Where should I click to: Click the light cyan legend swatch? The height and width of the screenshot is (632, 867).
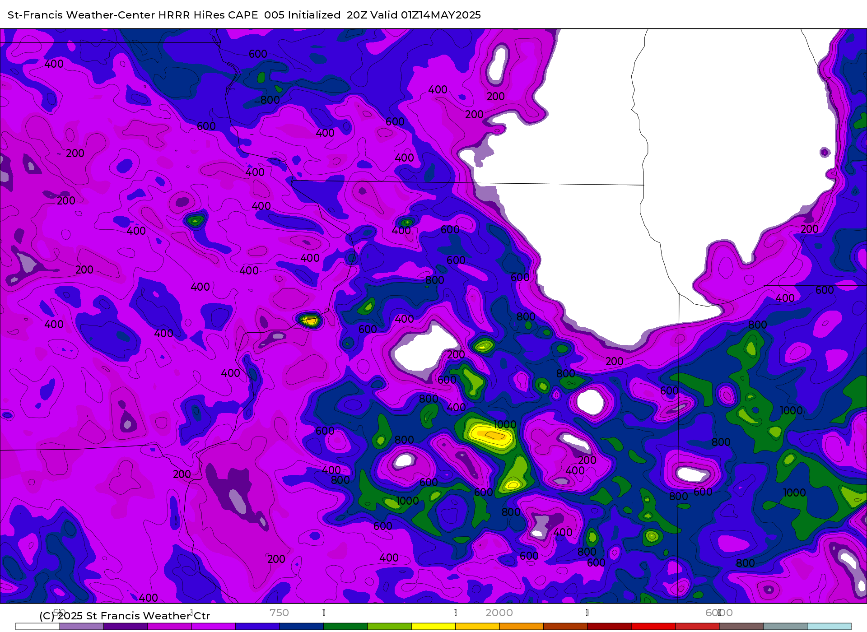point(829,627)
